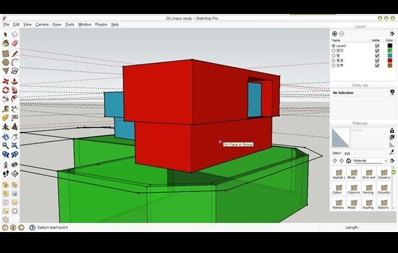Open the File menu

click(6, 24)
